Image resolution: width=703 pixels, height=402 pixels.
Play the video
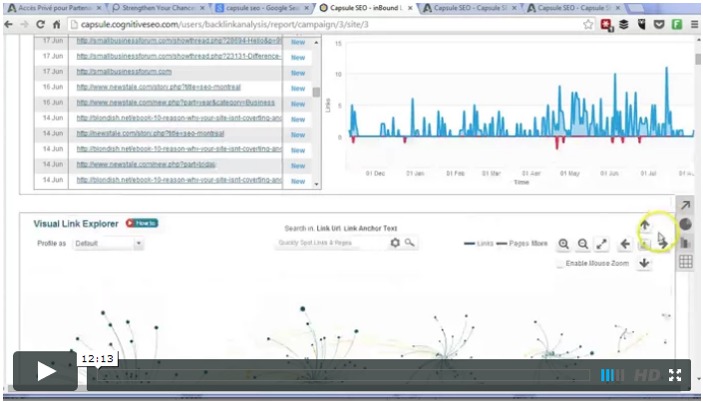46,371
